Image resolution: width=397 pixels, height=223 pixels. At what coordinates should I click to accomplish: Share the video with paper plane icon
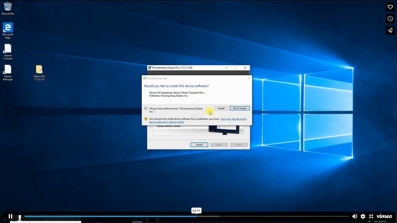[x=390, y=30]
